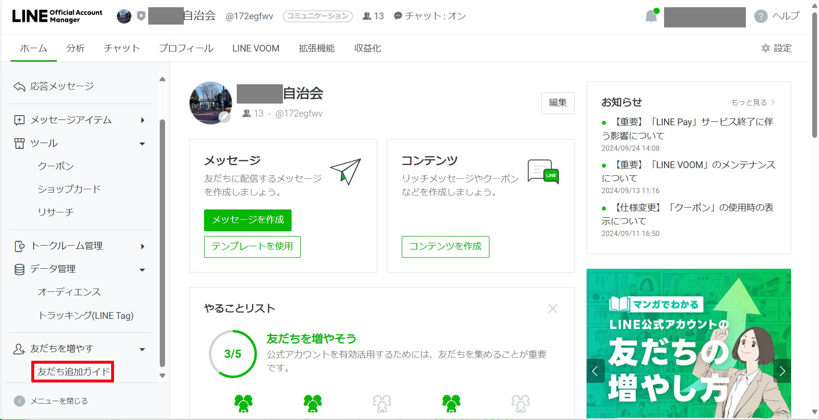The image size is (819, 420).
Task: Click the 友だちを増やす add-person icon
Action: [19, 349]
